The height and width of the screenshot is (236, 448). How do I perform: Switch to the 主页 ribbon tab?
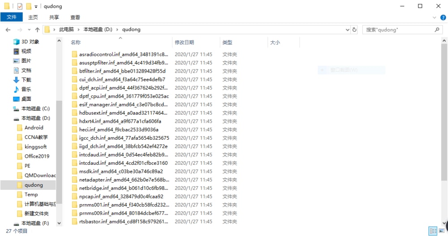pyautogui.click(x=33, y=17)
